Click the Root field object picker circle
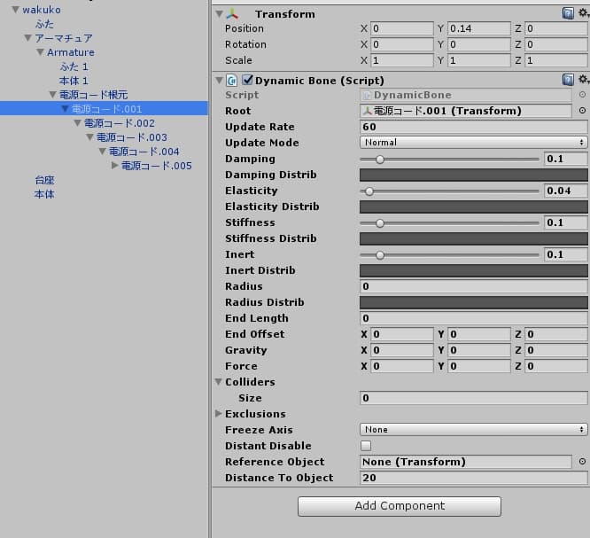Screen dimensions: 590x538 (582, 111)
